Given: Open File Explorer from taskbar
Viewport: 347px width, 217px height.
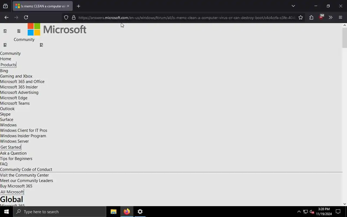Looking at the screenshot, I should tap(113, 212).
